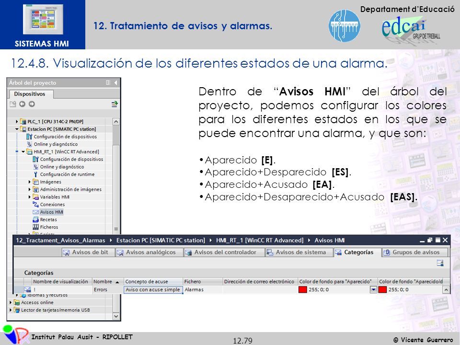460x345 pixels.
Task: Click the Recetas icon in tree
Action: 35,219
